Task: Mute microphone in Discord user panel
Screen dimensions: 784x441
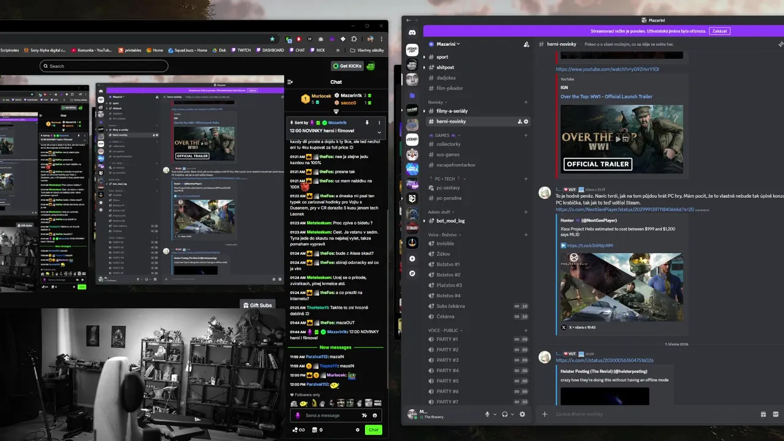Action: (x=488, y=414)
